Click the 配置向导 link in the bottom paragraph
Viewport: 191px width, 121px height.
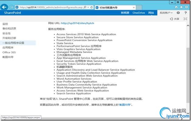click(125, 105)
